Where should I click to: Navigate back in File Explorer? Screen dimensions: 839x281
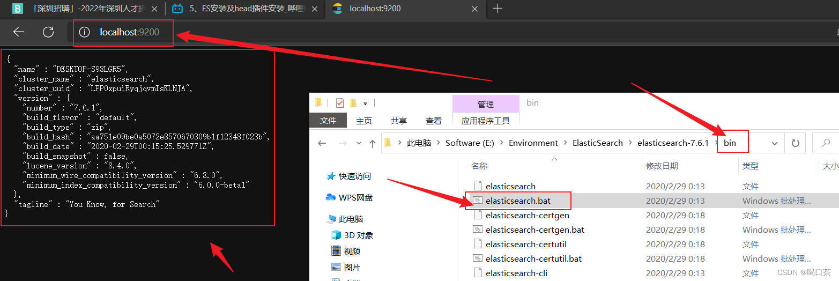pyautogui.click(x=322, y=143)
